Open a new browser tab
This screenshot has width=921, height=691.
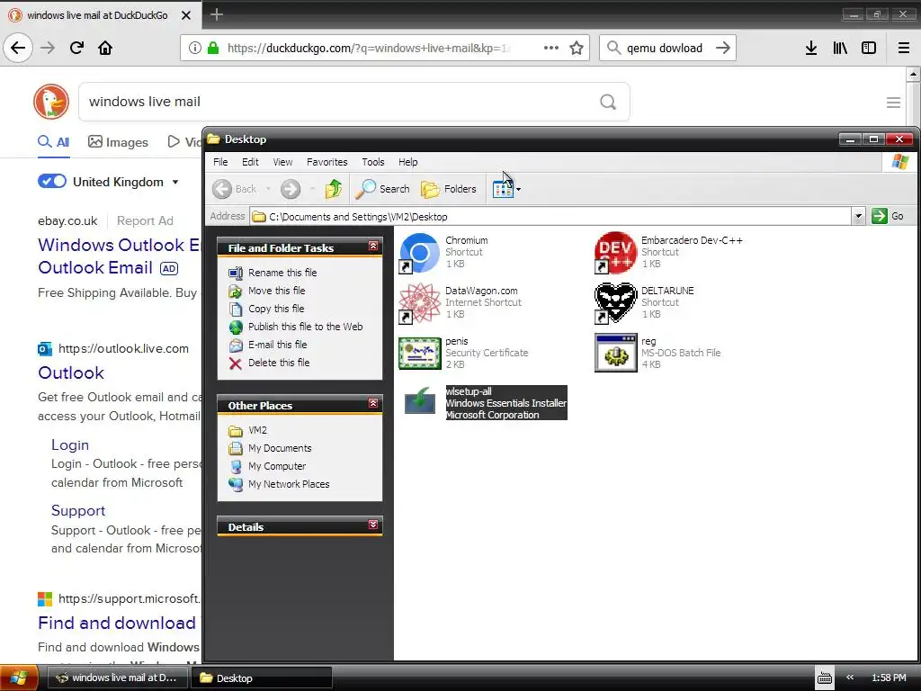217,14
